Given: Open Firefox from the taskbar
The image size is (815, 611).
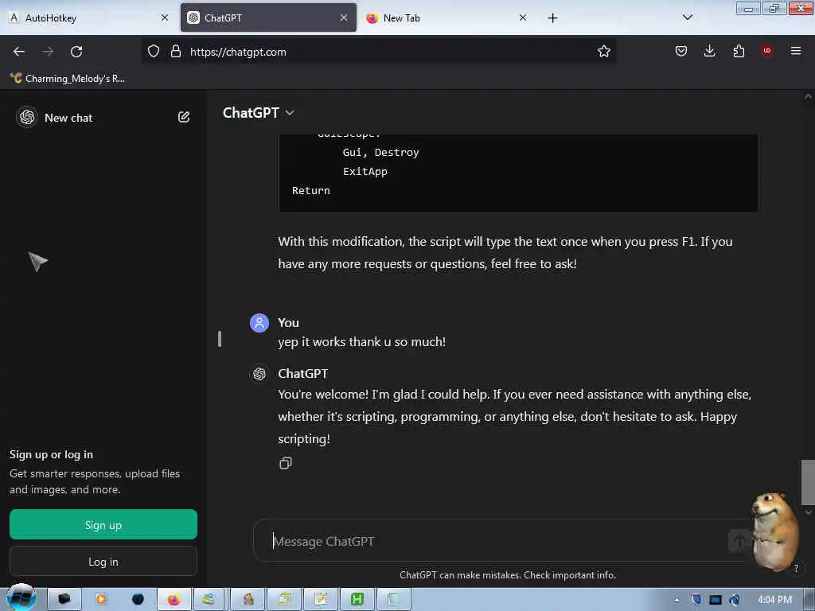Looking at the screenshot, I should [x=174, y=599].
